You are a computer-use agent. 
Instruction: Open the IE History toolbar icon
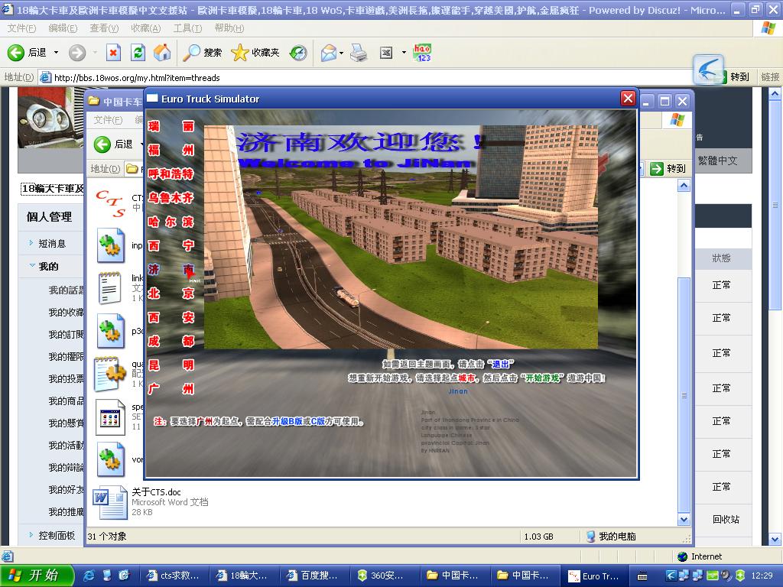point(298,53)
